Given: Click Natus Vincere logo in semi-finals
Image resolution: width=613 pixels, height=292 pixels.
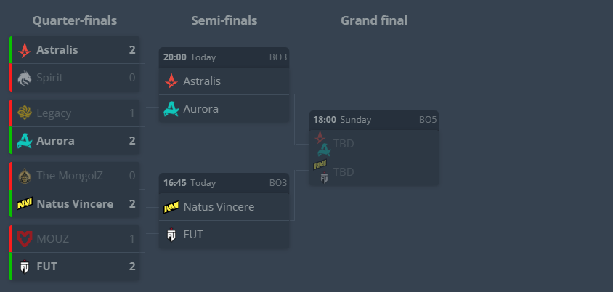Looking at the screenshot, I should point(171,207).
